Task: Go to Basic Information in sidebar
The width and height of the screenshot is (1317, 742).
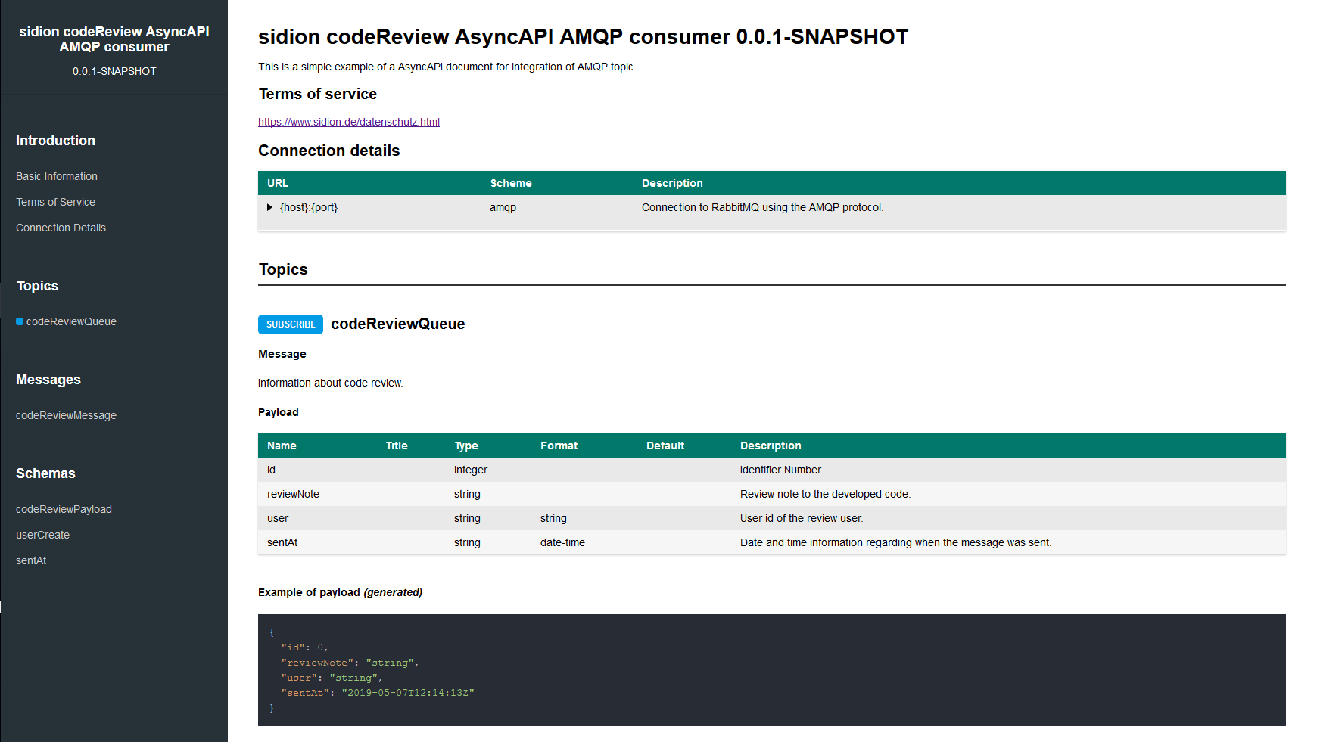Action: [57, 176]
